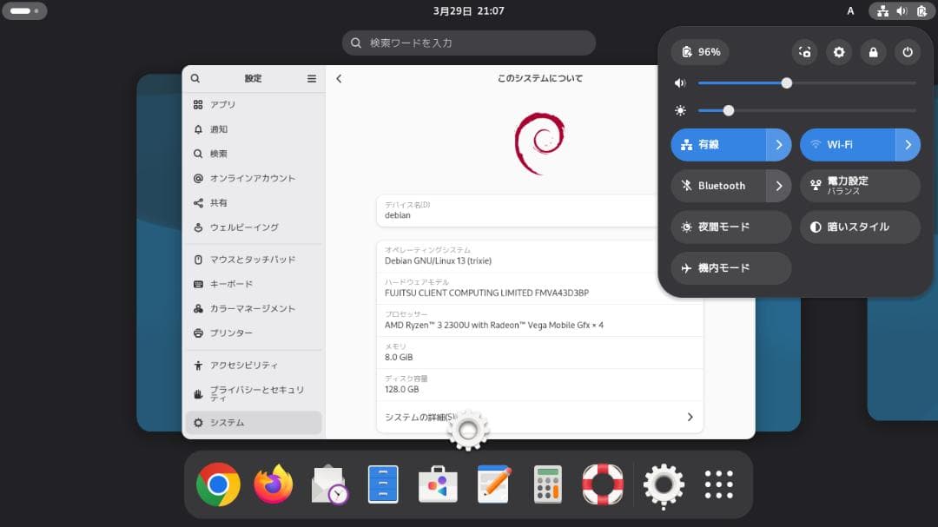Toggle power mode (電力設定)
Image resolution: width=938 pixels, height=527 pixels.
click(x=860, y=186)
